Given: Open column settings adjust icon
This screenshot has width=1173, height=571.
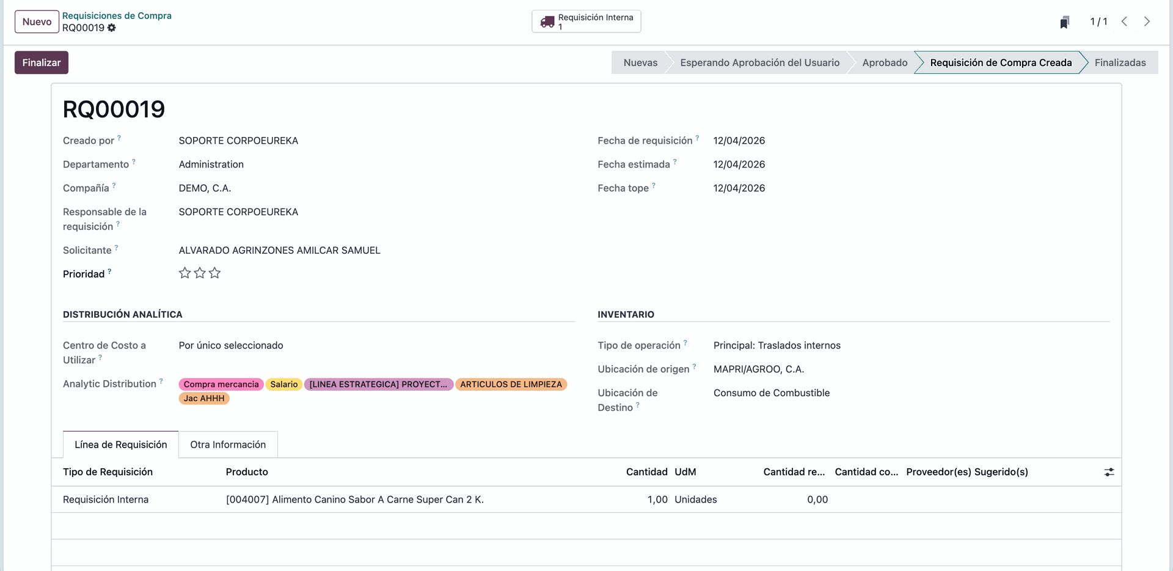Looking at the screenshot, I should pyautogui.click(x=1109, y=472).
